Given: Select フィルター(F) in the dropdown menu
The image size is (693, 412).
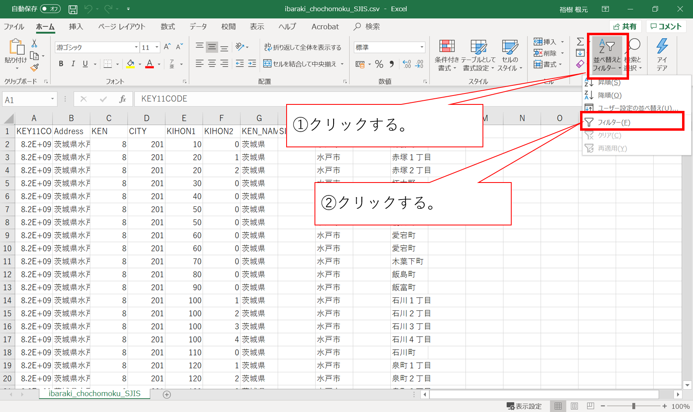Looking at the screenshot, I should coord(632,122).
